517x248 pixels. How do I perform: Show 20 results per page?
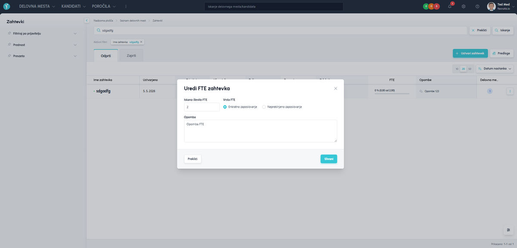(x=463, y=69)
